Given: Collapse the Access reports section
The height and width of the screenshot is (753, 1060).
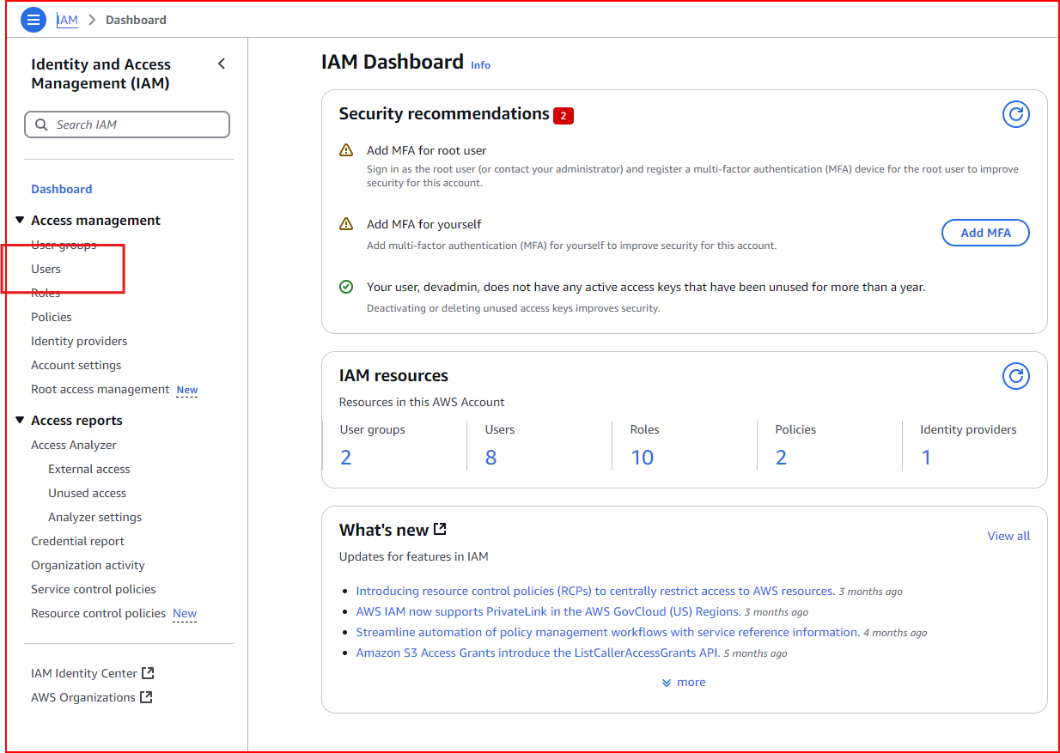Looking at the screenshot, I should 20,420.
